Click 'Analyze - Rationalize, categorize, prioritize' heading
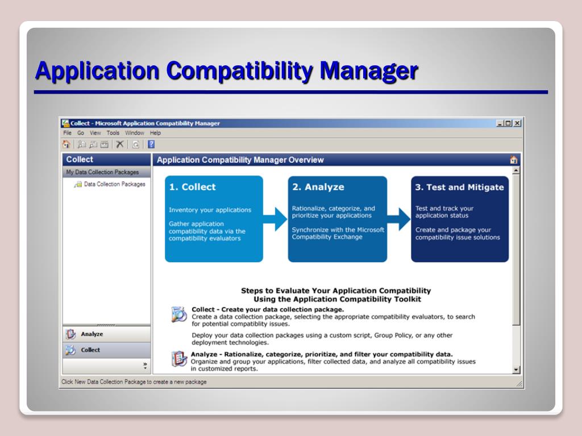Screen dimensions: 582x436 coord(322,354)
